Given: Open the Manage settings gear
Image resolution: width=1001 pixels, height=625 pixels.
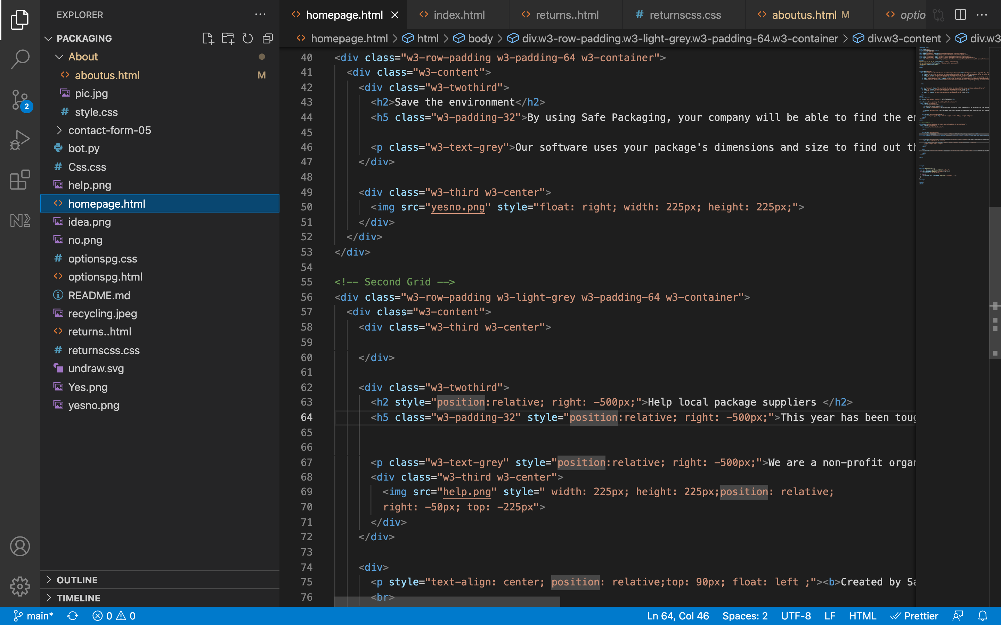Looking at the screenshot, I should [19, 586].
